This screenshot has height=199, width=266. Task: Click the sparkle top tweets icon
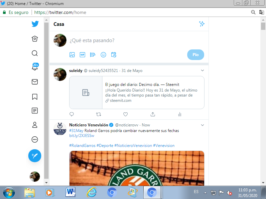[x=202, y=24]
